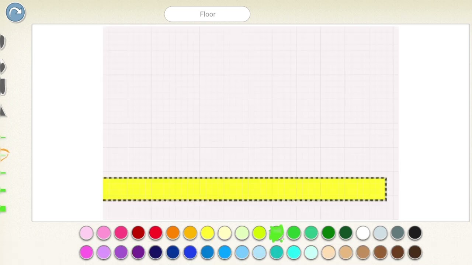Pick the teal color swatch

tap(277, 252)
